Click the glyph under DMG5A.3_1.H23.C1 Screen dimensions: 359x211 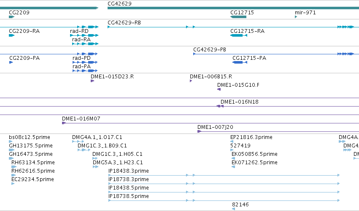point(95,167)
